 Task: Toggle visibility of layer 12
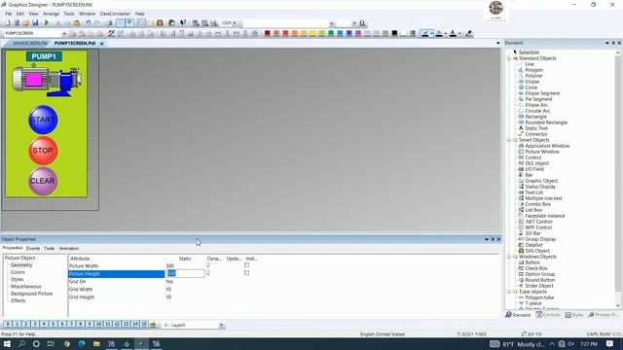point(117,325)
